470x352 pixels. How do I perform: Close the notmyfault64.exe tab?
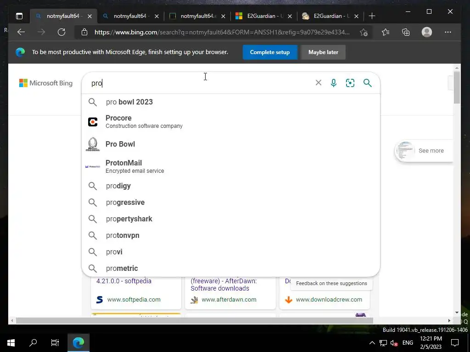(223, 16)
